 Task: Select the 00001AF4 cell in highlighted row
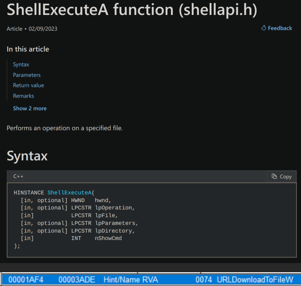(x=26, y=279)
